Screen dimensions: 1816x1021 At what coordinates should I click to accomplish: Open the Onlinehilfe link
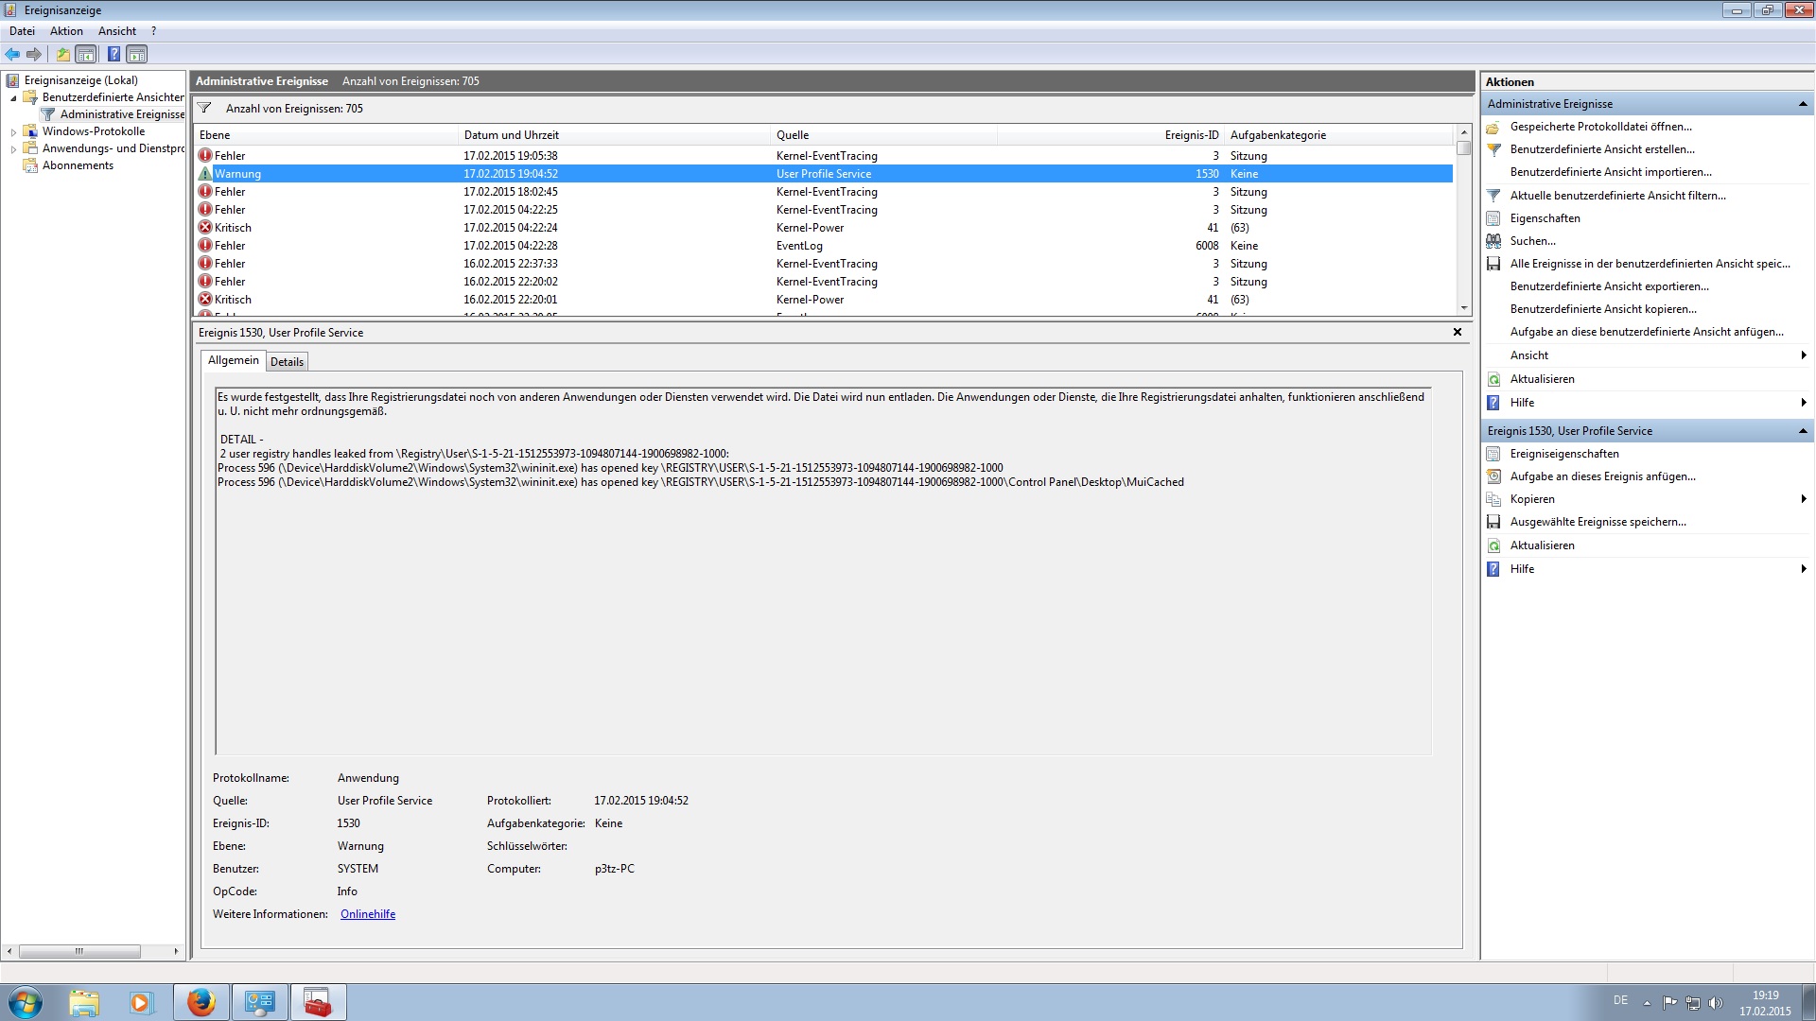point(368,914)
